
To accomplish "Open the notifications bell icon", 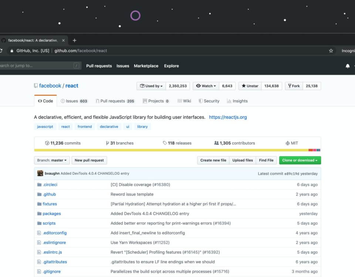I will tap(348, 66).
